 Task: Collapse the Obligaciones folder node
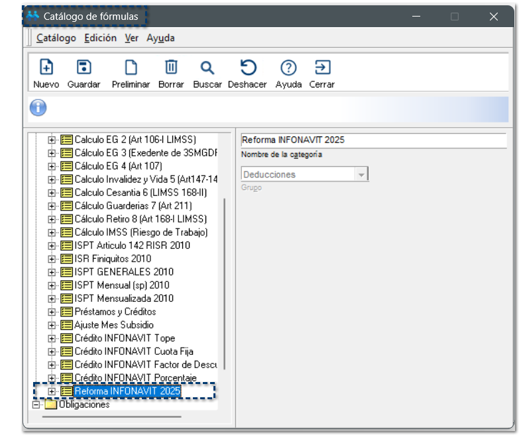pos(36,405)
